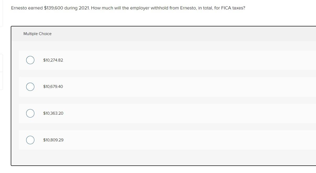Select the third answer choice row

[x=131, y=113]
